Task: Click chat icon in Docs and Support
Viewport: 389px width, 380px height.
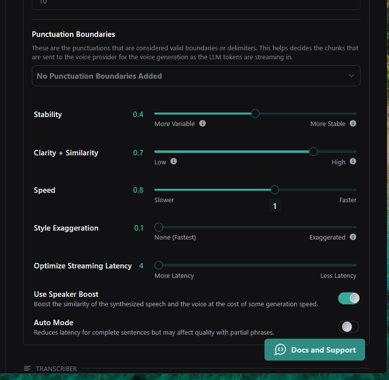Action: 280,350
